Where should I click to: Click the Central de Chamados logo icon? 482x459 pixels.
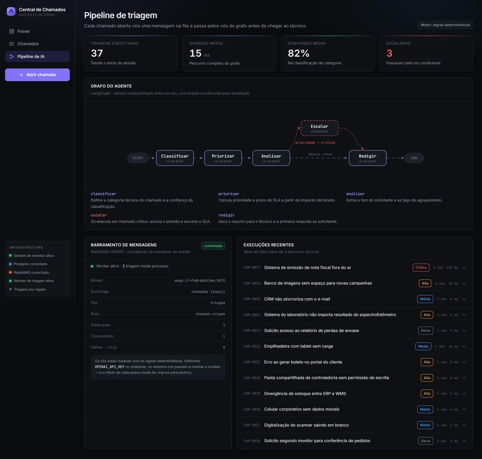[11, 12]
